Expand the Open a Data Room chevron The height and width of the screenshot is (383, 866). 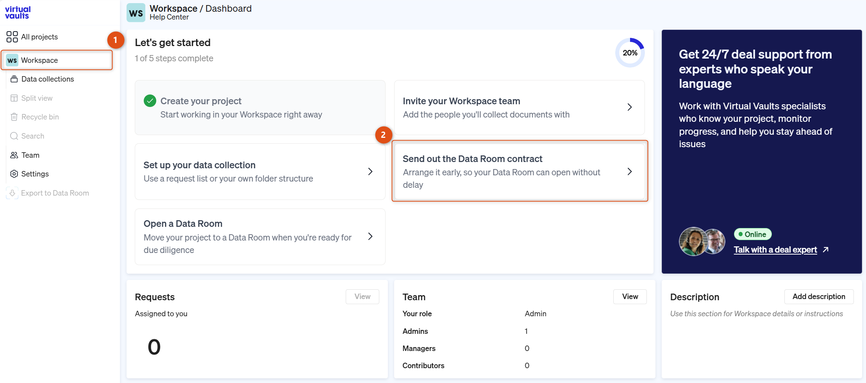pyautogui.click(x=370, y=236)
